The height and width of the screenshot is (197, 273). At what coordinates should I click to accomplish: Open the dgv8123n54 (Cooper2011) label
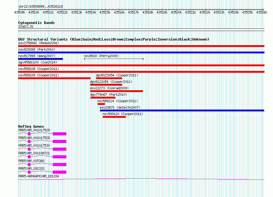click(117, 75)
